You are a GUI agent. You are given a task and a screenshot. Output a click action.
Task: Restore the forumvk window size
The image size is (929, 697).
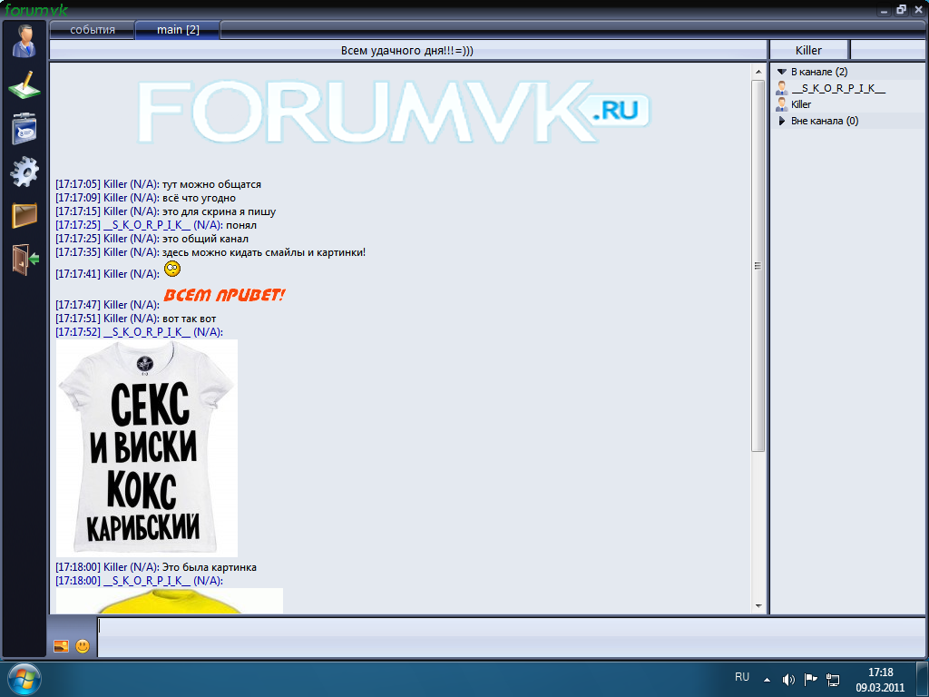(901, 9)
